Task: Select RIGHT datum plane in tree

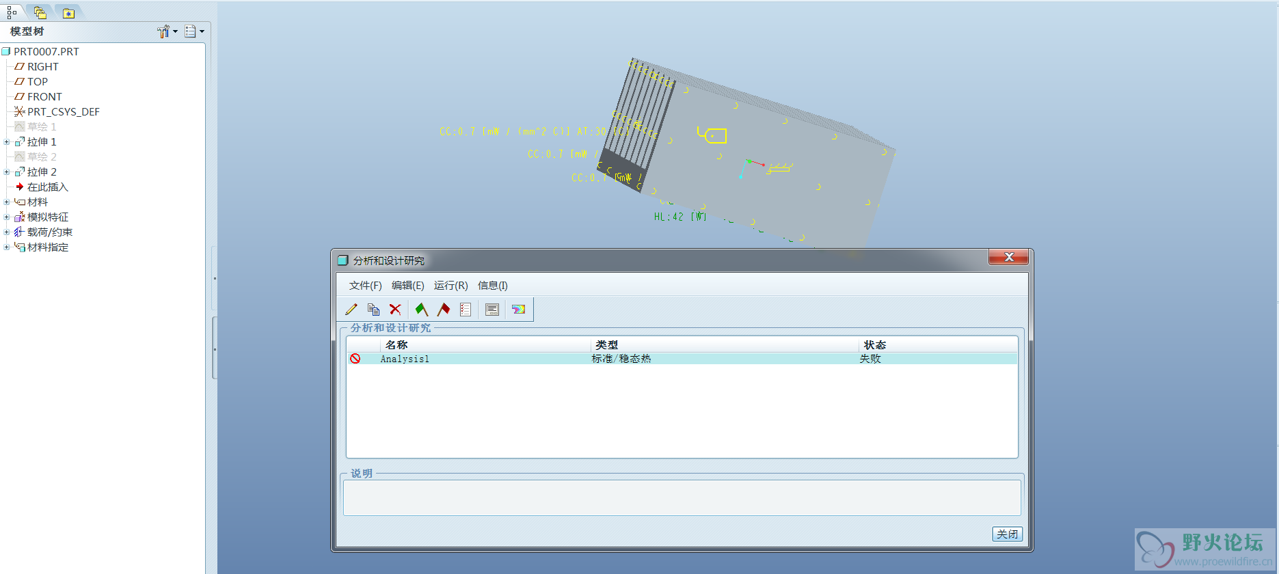Action: pyautogui.click(x=42, y=66)
